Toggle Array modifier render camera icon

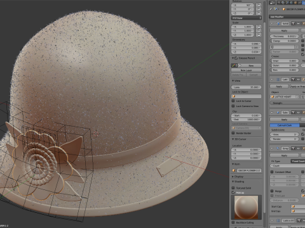[x=293, y=148]
